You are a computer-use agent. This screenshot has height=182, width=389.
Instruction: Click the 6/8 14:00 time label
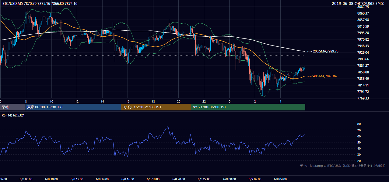[x=102, y=179]
